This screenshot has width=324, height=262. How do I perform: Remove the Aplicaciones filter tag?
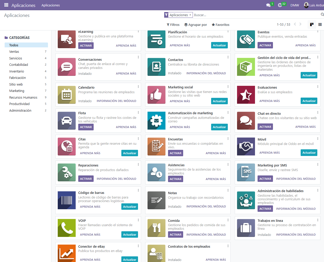190,15
